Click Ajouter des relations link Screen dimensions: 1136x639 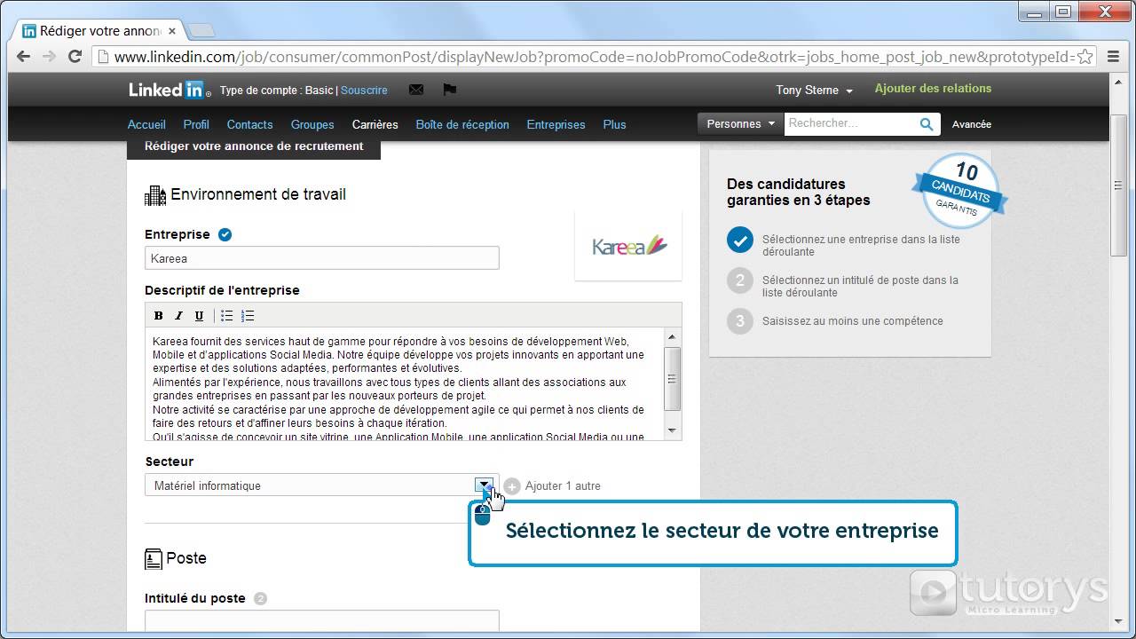[933, 88]
